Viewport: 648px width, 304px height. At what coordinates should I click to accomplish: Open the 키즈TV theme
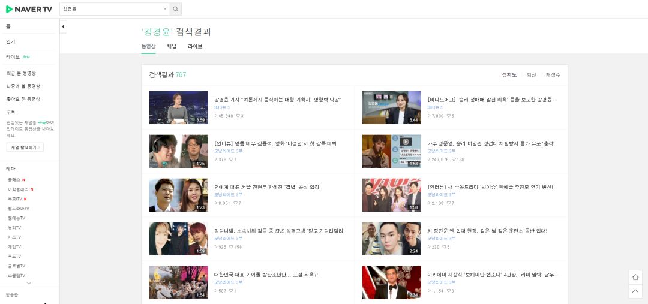point(14,237)
